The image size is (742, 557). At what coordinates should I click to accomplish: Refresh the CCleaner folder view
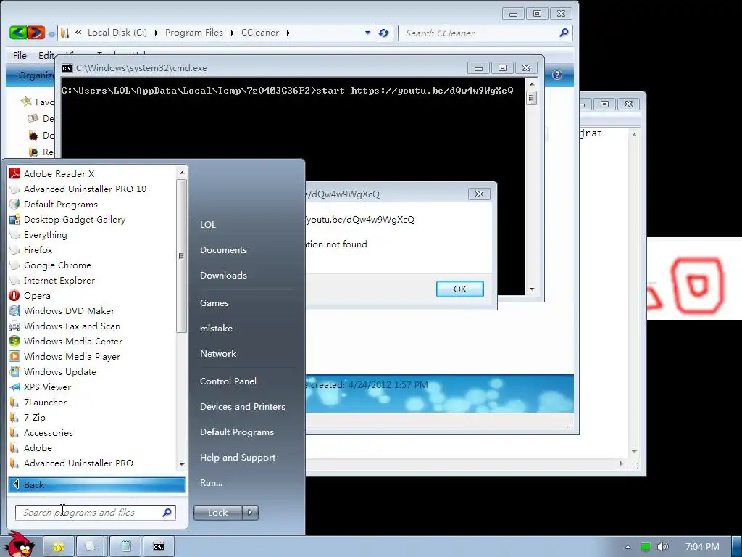pos(384,33)
